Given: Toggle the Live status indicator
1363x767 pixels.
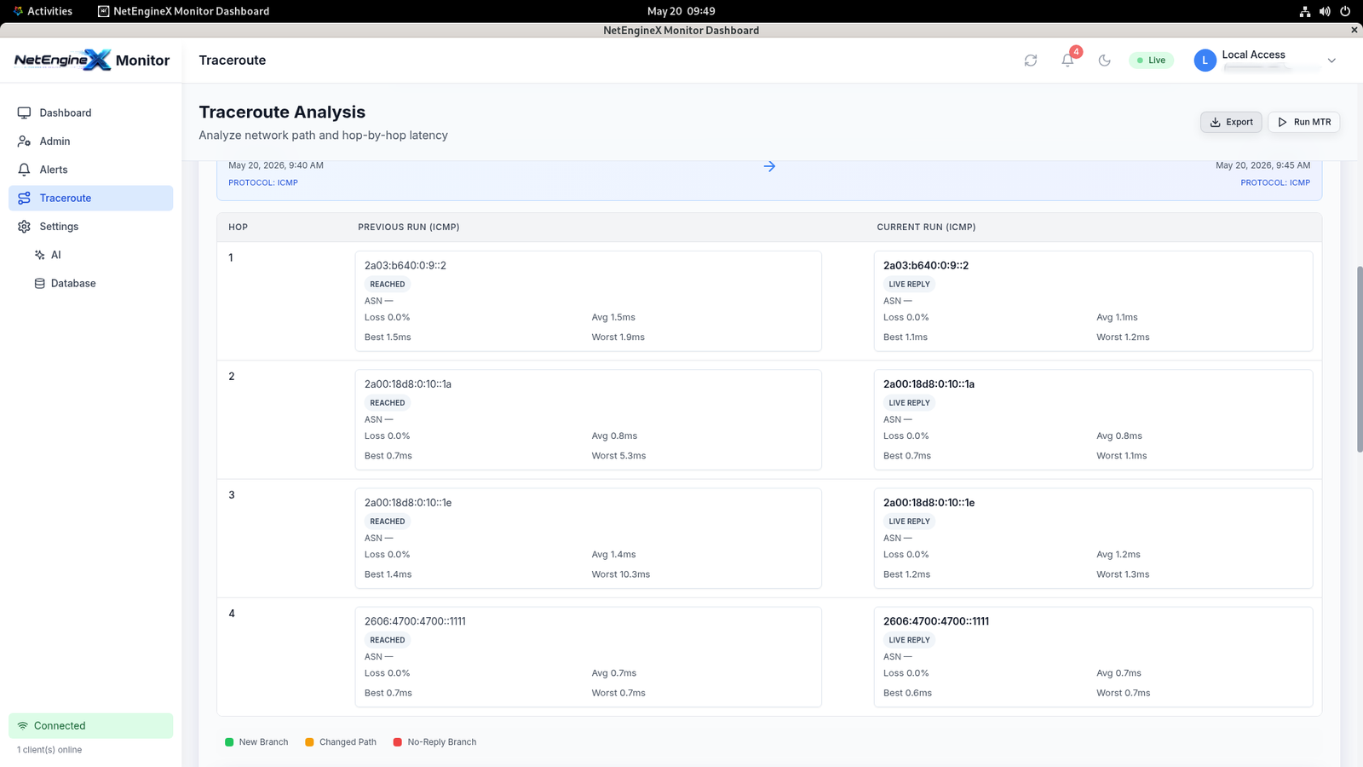Looking at the screenshot, I should click(1151, 61).
